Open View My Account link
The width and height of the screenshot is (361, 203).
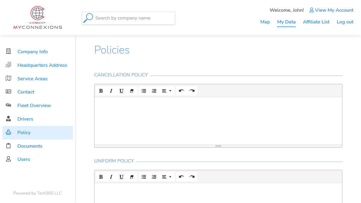pos(332,10)
